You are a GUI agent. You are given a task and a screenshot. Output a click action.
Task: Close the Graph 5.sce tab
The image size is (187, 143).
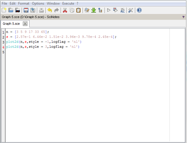[25, 24]
